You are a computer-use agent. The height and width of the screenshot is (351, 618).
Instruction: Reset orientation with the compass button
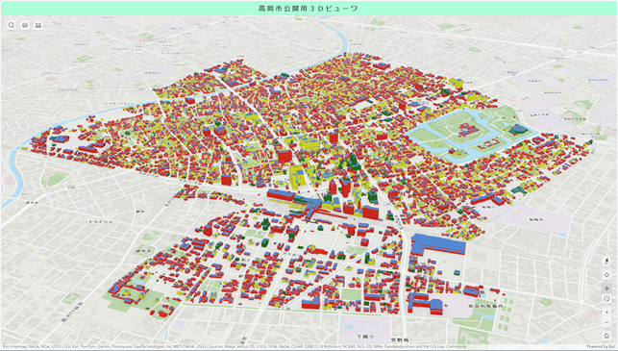606,261
